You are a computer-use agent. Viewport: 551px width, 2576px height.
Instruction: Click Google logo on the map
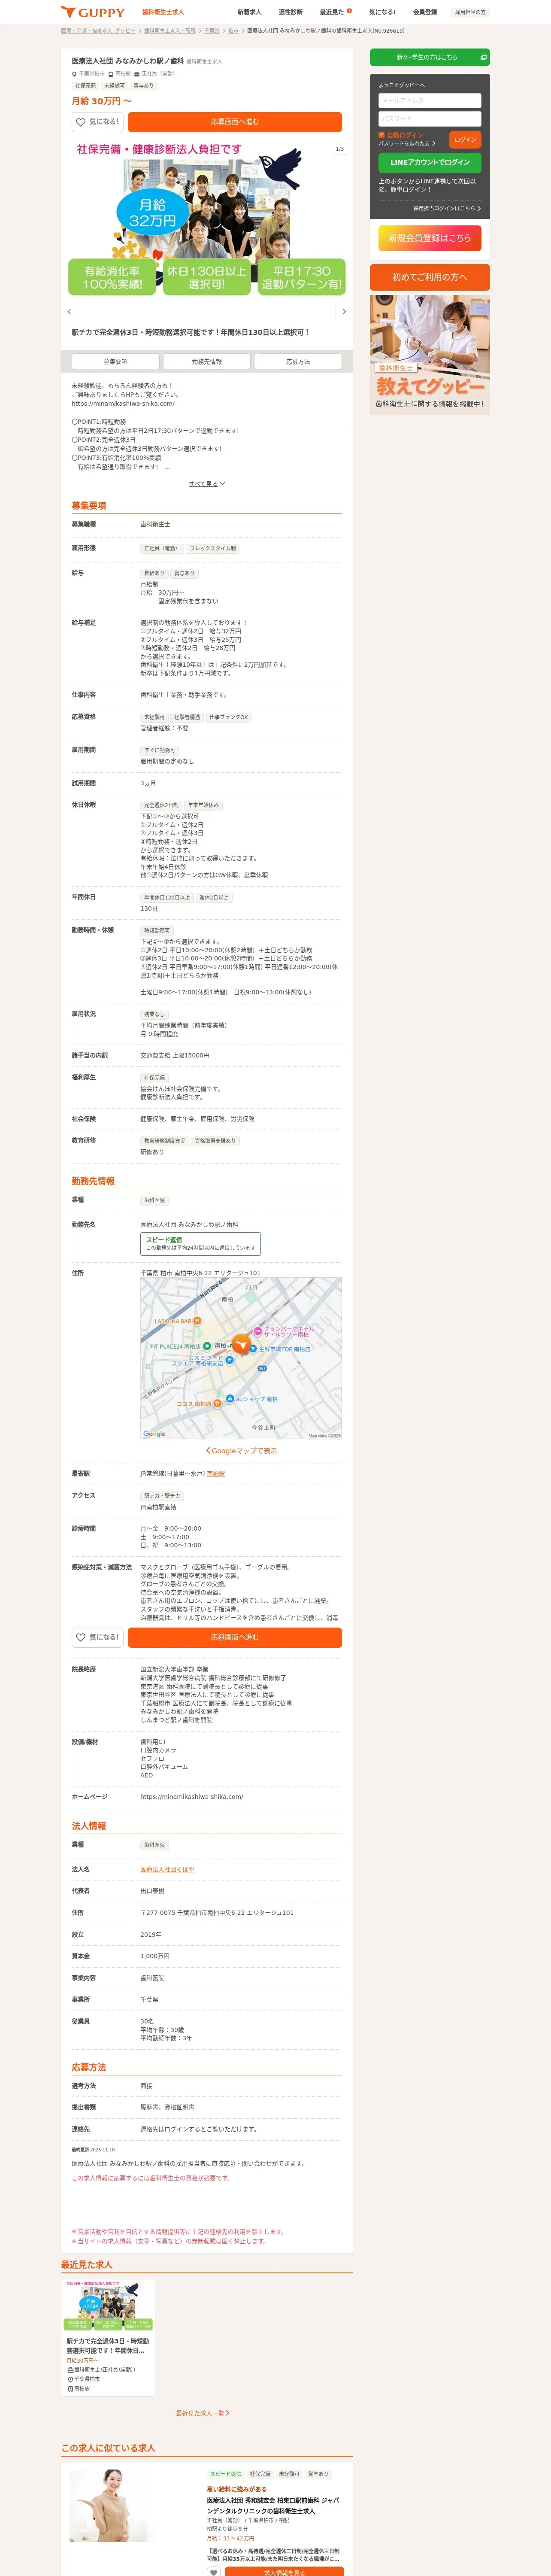click(x=154, y=1434)
